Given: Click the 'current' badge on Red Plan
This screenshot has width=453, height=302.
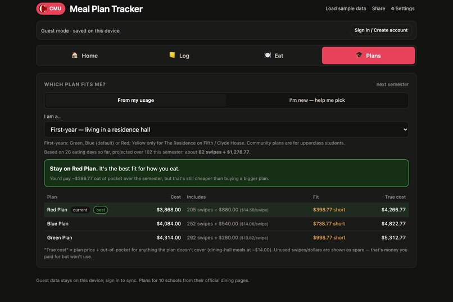Looking at the screenshot, I should tap(80, 210).
